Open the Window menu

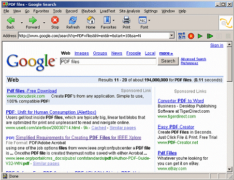pyautogui.click(x=168, y=11)
